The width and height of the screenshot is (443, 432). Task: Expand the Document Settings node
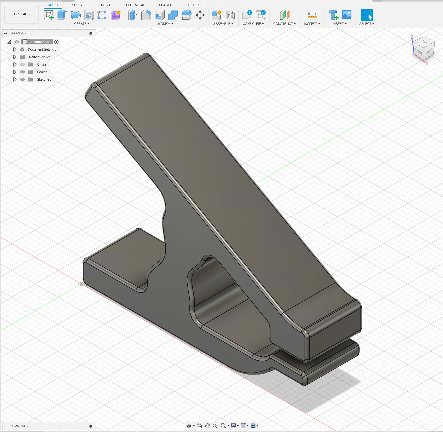[15, 49]
